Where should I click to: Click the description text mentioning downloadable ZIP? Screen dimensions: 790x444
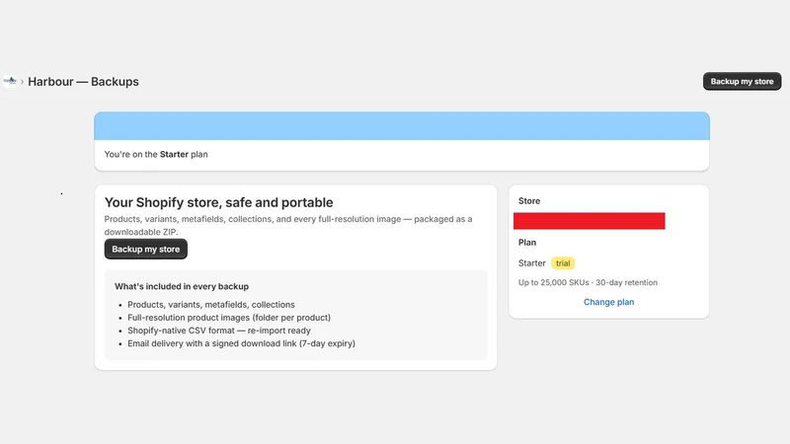[x=288, y=226]
